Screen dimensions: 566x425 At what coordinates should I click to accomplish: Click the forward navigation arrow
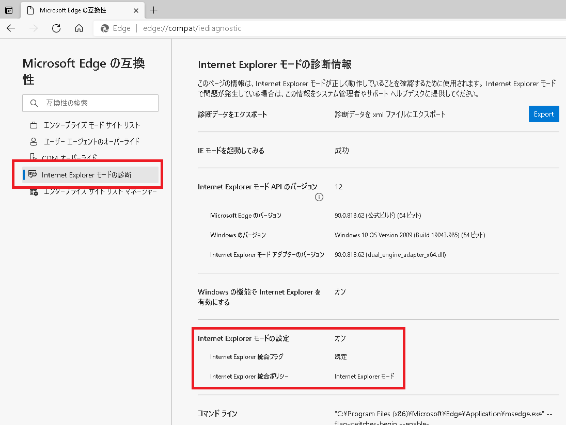(x=34, y=28)
